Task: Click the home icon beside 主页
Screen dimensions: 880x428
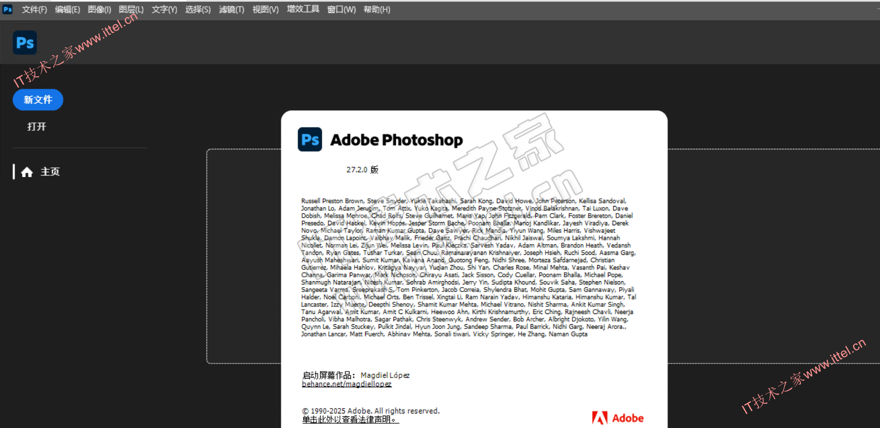Action: 27,172
